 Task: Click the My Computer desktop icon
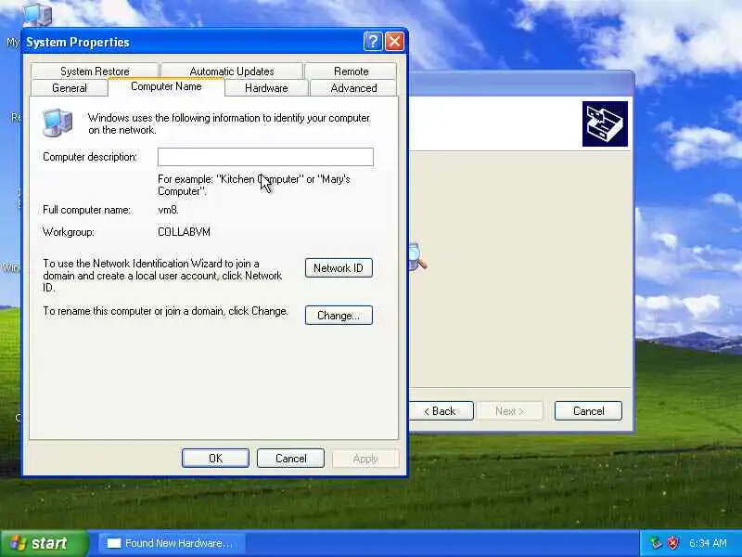37,14
